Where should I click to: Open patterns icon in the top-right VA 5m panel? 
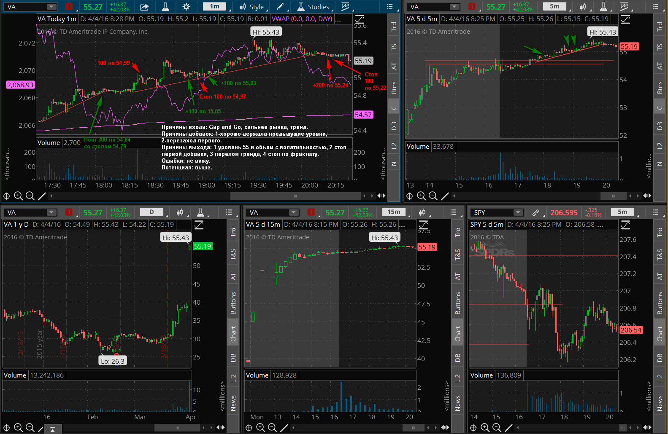[x=624, y=7]
